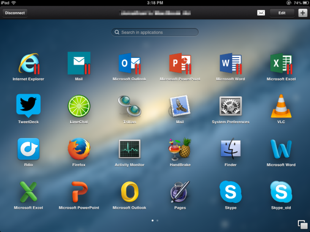
Task: Open Mac Microsoft Excel green X icon
Action: 29,192
